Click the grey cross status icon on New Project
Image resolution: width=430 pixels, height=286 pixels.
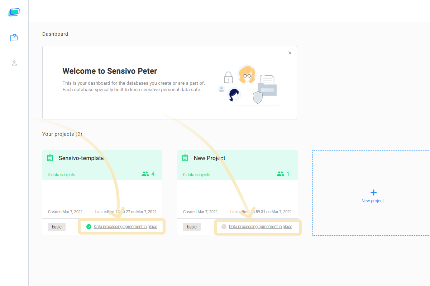(x=224, y=227)
